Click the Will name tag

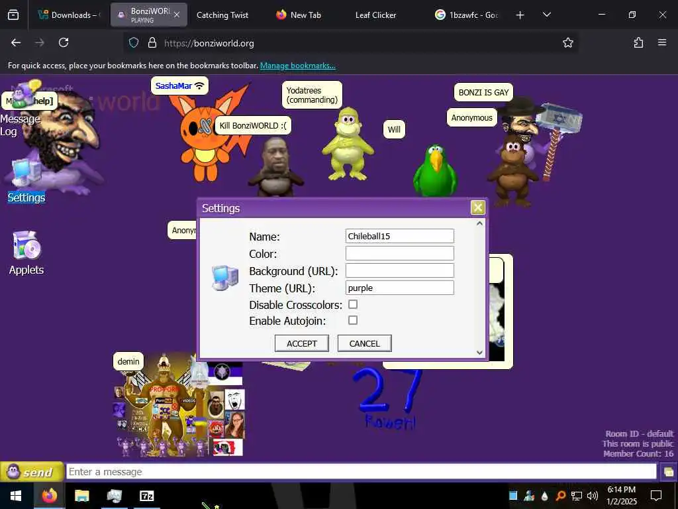pyautogui.click(x=394, y=129)
